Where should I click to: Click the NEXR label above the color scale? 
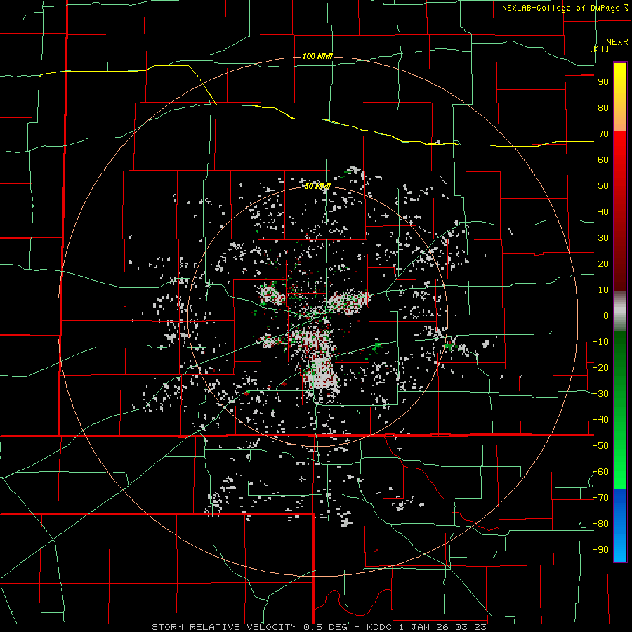[x=617, y=42]
